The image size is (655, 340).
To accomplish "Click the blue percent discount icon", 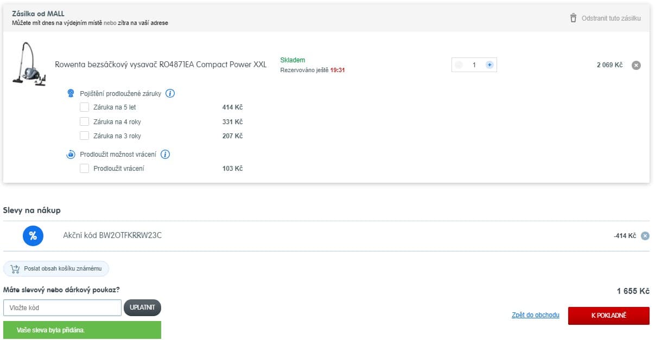I will (x=33, y=236).
